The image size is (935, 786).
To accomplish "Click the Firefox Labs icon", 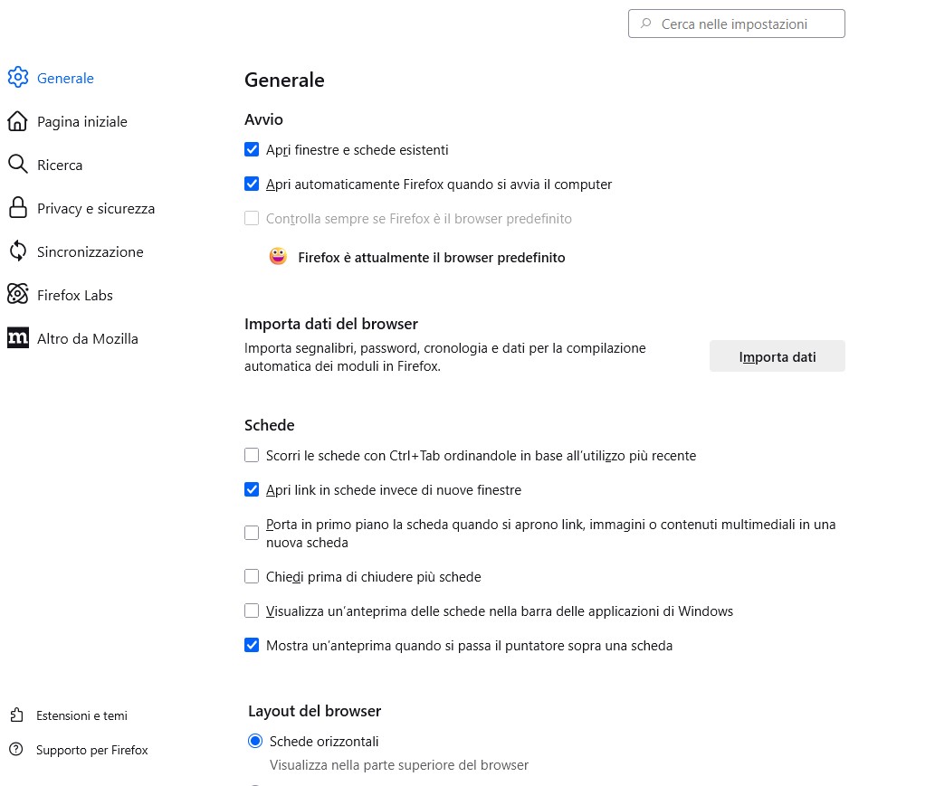I will 17,295.
